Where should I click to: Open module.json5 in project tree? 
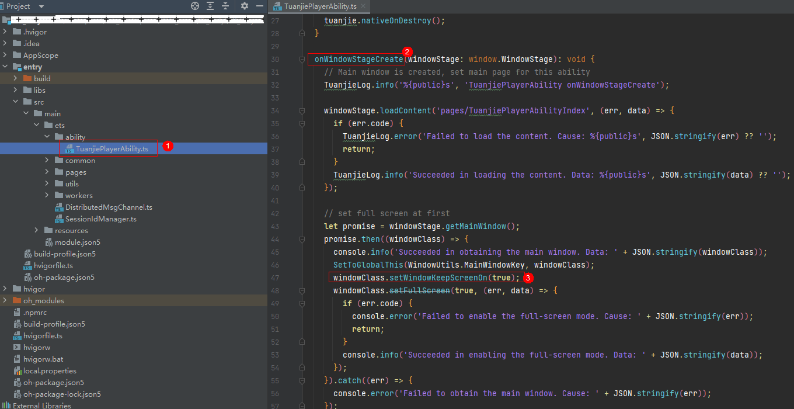(x=77, y=242)
